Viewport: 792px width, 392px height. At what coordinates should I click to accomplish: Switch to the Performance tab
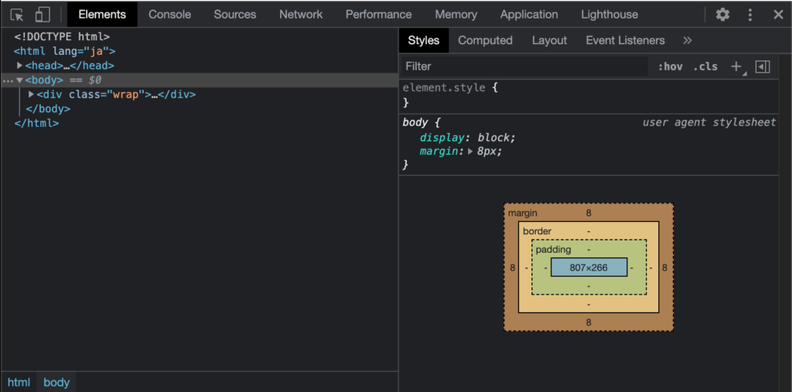click(x=378, y=15)
